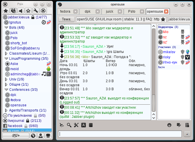The width and height of the screenshot is (195, 142).
Task: Collapse the Bots (4/6) group
Action: click(6, 28)
